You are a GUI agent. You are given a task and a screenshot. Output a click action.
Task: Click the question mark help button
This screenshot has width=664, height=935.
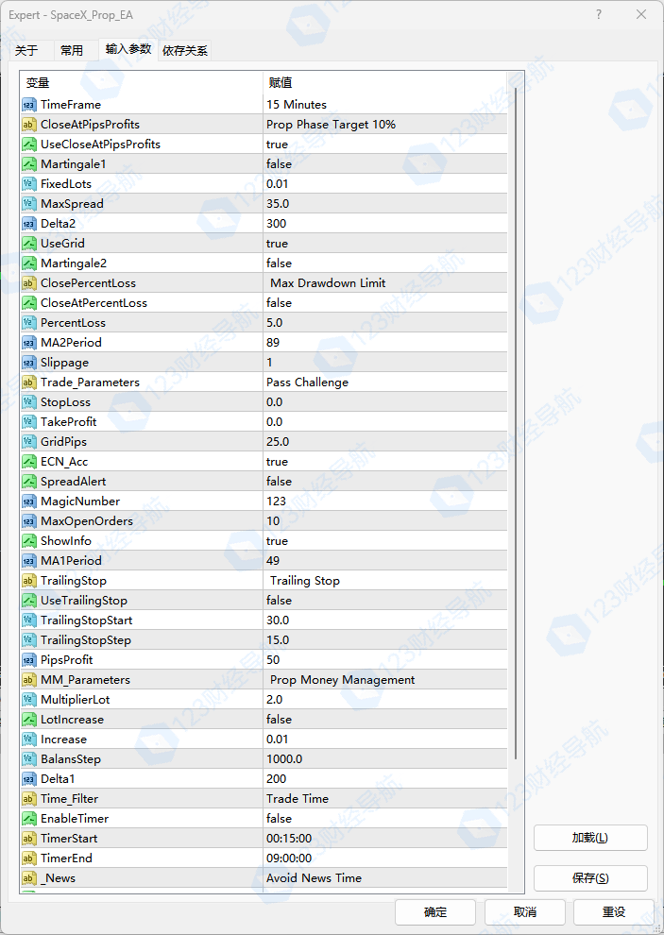click(599, 14)
